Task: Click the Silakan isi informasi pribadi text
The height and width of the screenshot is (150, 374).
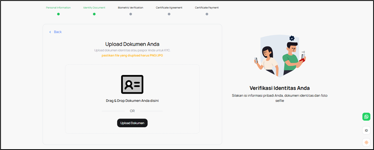Action: pos(280,98)
